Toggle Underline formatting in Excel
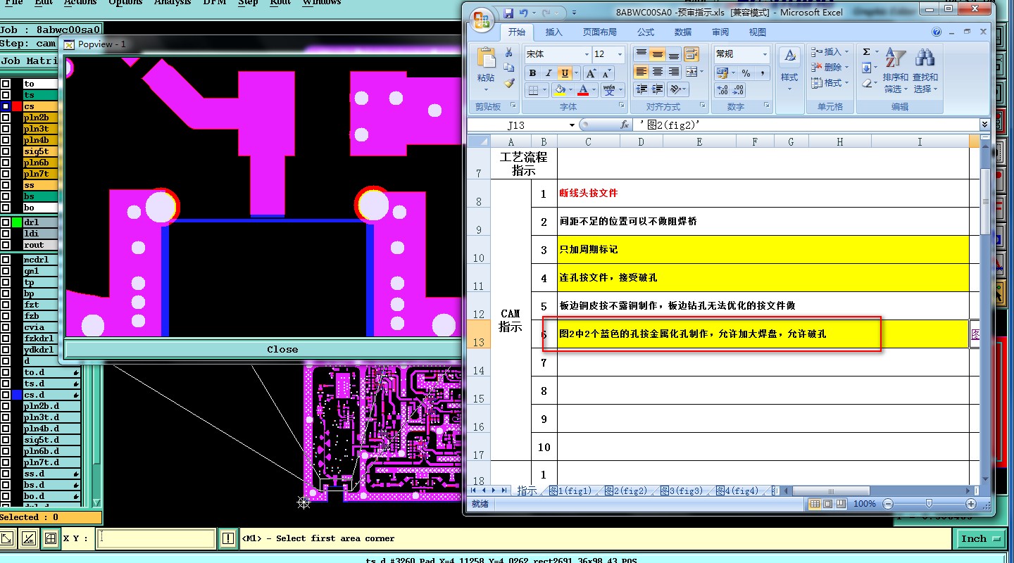The height and width of the screenshot is (563, 1014). click(564, 73)
